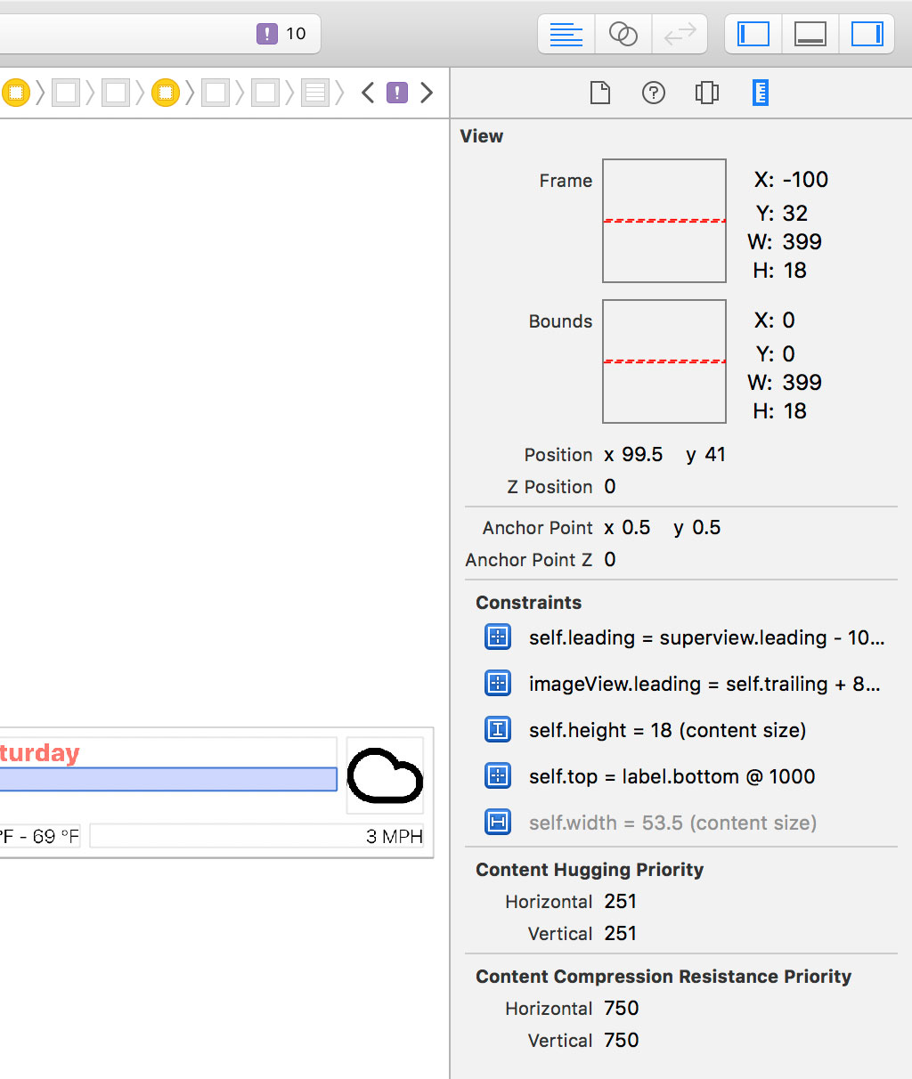Select the self.leading superview constraint
912x1079 pixels.
[x=705, y=637]
